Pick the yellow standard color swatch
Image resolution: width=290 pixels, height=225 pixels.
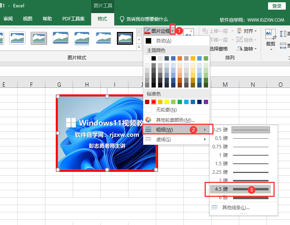(167, 102)
